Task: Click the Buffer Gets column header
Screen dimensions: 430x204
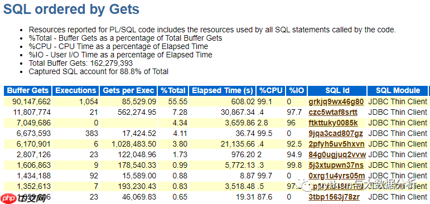Action: point(28,91)
